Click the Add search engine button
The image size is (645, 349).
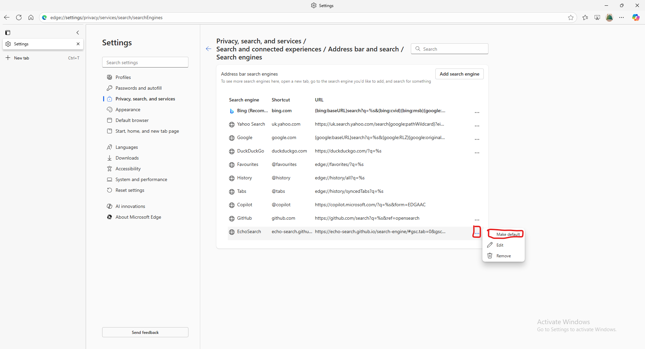tap(459, 74)
